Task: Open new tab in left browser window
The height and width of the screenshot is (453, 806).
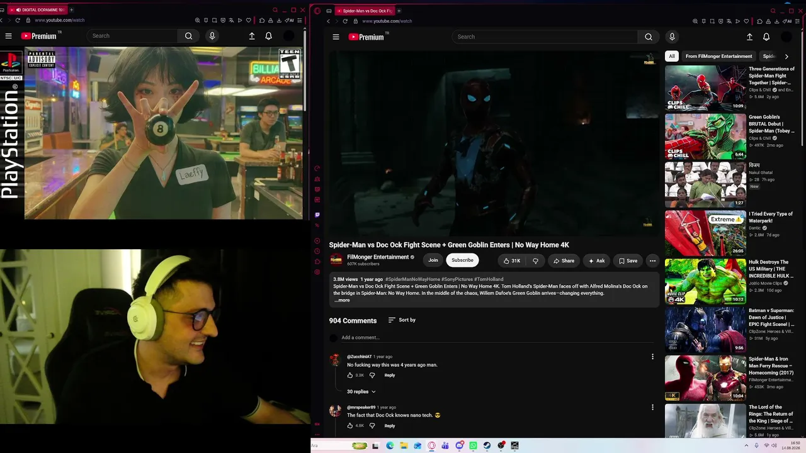Action: 71,10
